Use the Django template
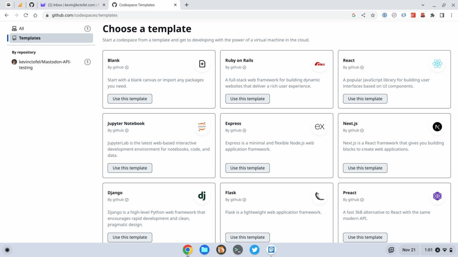 click(130, 237)
